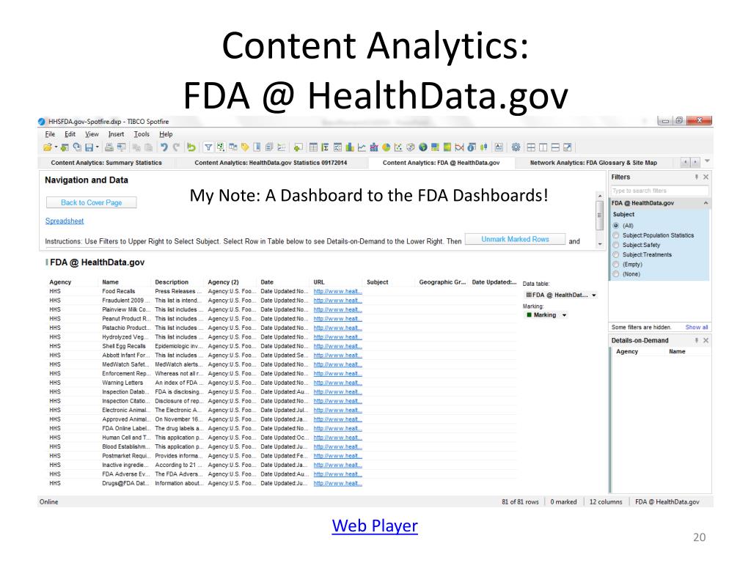Select the (Empty) radio button
This screenshot has height=563, width=751.
tap(616, 264)
